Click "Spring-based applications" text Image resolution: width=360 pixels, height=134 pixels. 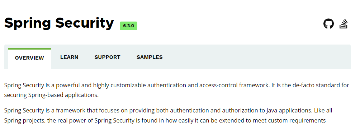pos(63,96)
